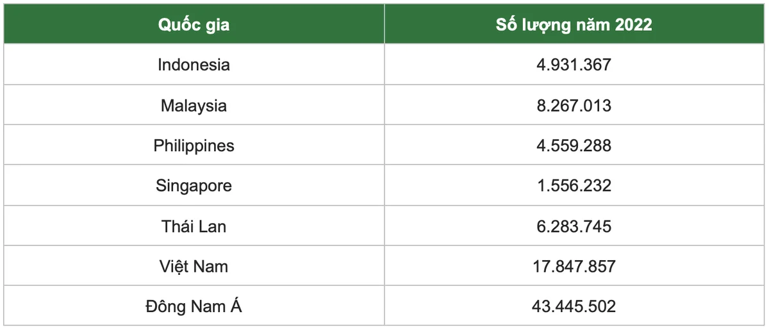
Task: Select the number 4.559.288
Action: tap(574, 145)
